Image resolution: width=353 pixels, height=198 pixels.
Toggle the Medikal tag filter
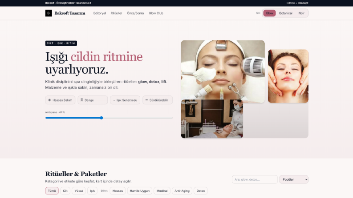(x=162, y=191)
